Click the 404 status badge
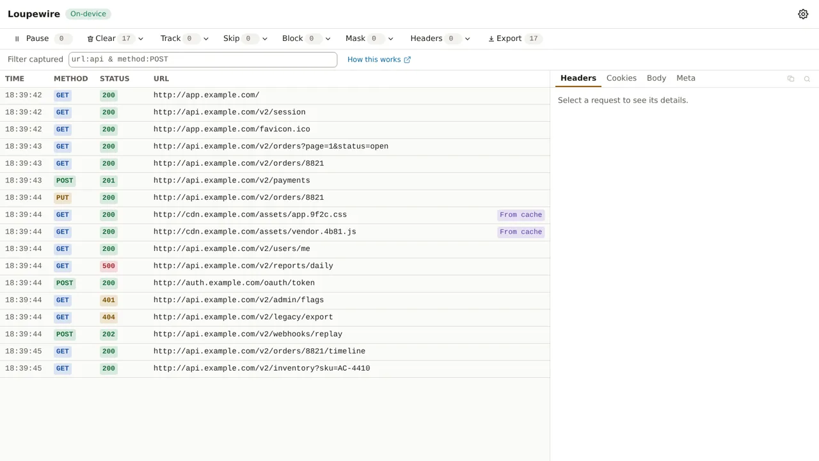Viewport: 819px width, 461px height. tap(109, 318)
